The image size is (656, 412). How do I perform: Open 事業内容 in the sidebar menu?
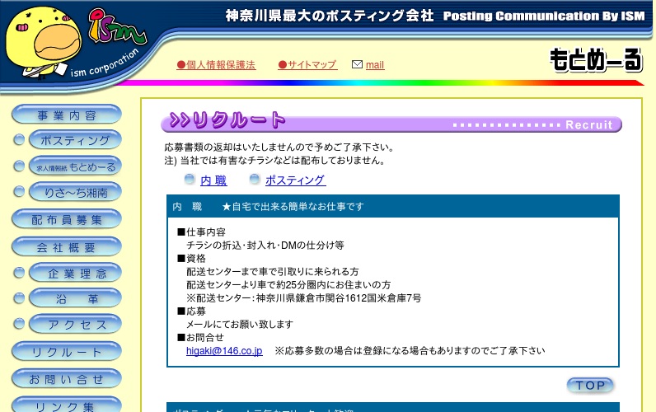[x=67, y=115]
